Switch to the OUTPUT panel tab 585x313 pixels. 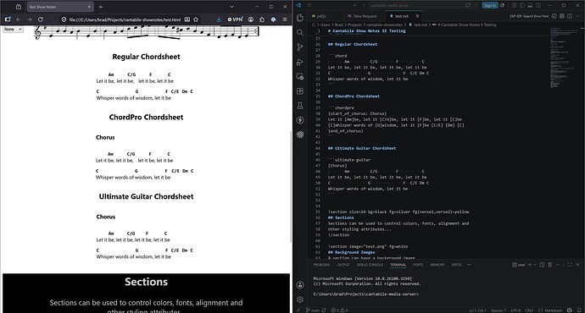(343, 265)
